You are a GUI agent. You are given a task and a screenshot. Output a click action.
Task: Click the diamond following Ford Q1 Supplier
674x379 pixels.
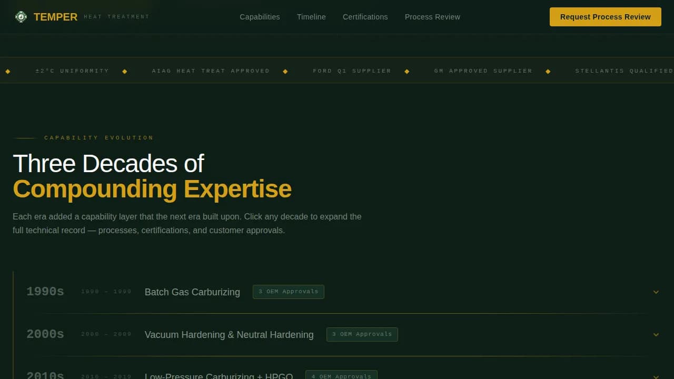[x=407, y=71]
